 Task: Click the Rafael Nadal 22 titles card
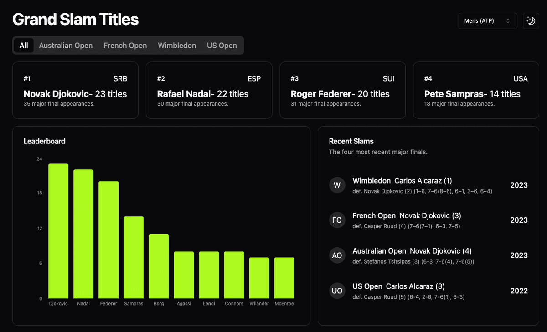(x=209, y=90)
